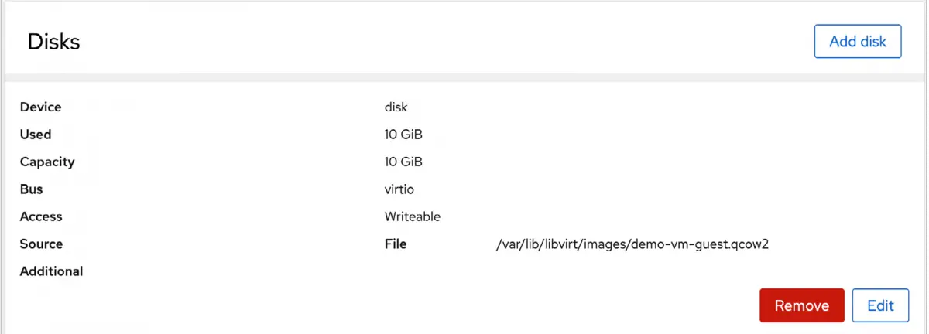Click the device value 'disk'
929x334 pixels.
coord(396,107)
